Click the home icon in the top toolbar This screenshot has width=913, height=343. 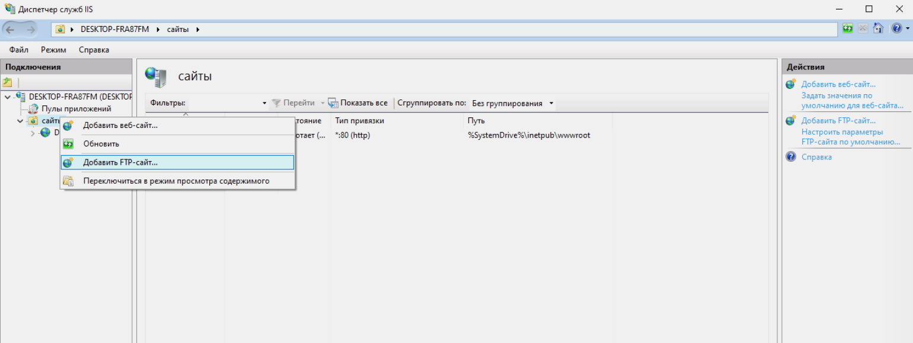point(878,28)
